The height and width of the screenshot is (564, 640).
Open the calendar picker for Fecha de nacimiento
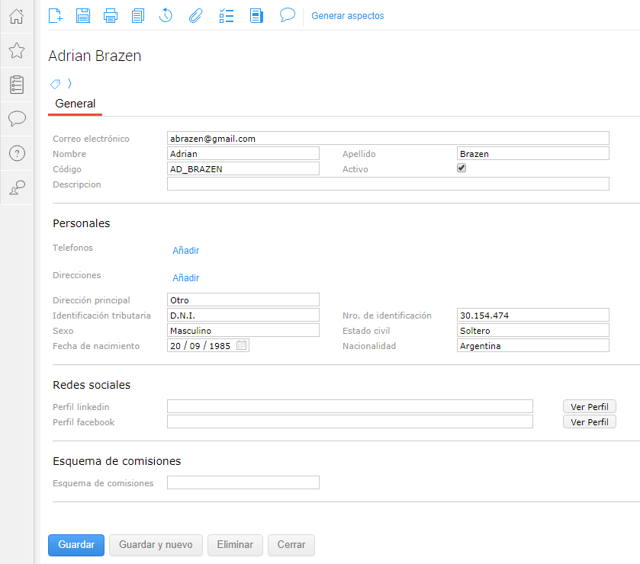pos(242,345)
